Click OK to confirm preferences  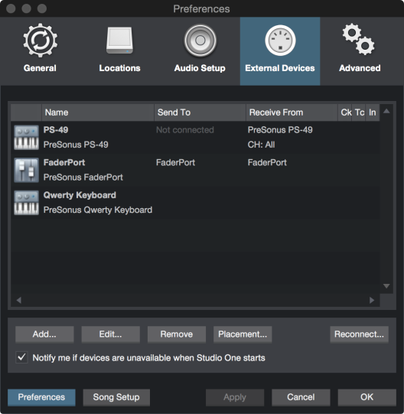click(x=367, y=397)
